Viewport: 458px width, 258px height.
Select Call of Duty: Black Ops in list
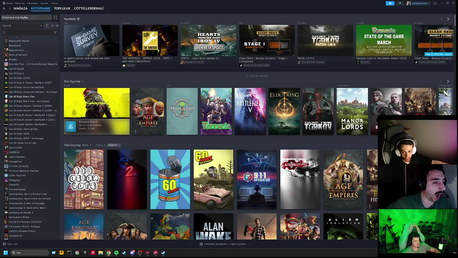coord(21,96)
